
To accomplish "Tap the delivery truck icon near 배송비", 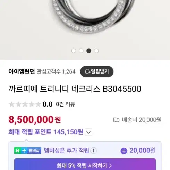I will pos(116,120).
